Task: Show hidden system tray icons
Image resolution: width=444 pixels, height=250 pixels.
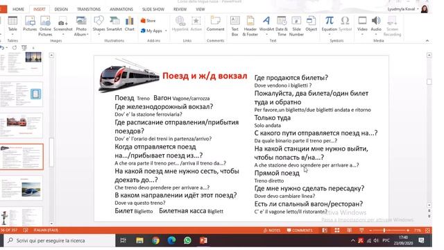Action: pyautogui.click(x=353, y=241)
